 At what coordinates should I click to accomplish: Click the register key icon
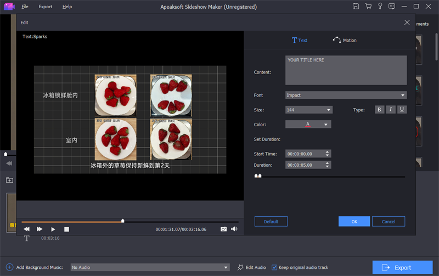coord(380,6)
